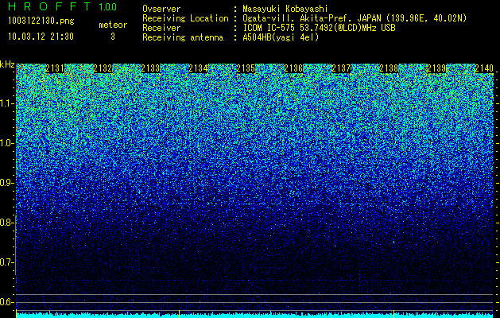
Task: Click the 2134 time marker
Action: (198, 68)
